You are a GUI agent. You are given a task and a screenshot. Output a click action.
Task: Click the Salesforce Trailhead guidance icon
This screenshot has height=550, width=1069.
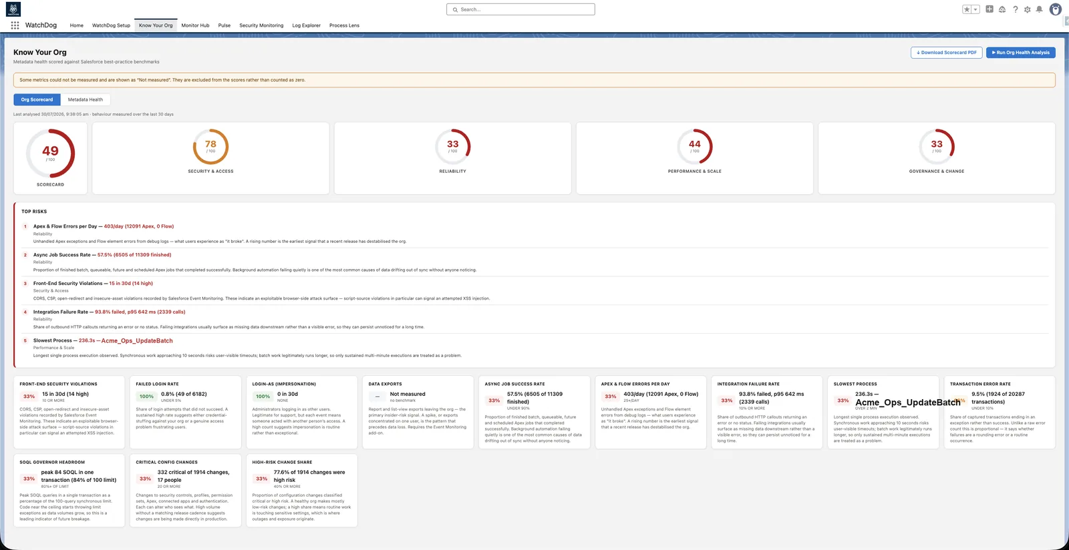tap(1002, 9)
